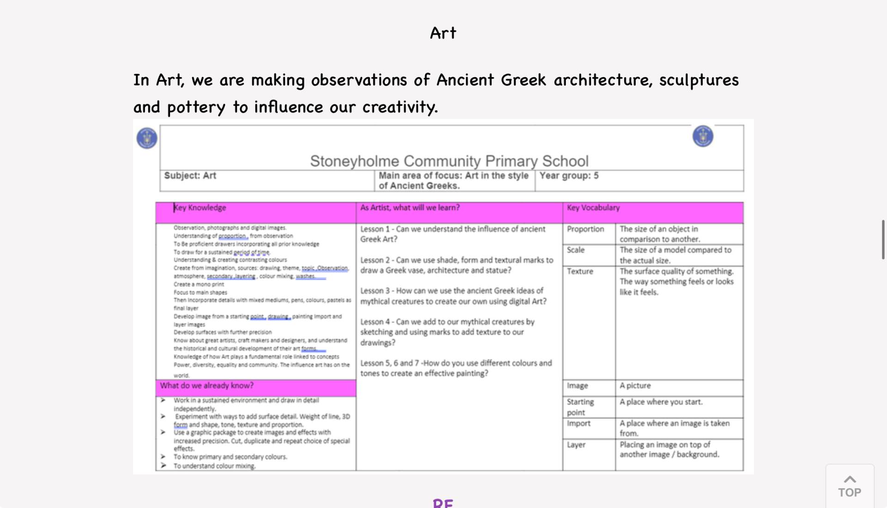Click the 'Scale' vocabulary term
Screen dimensions: 887x508
pyautogui.click(x=576, y=250)
